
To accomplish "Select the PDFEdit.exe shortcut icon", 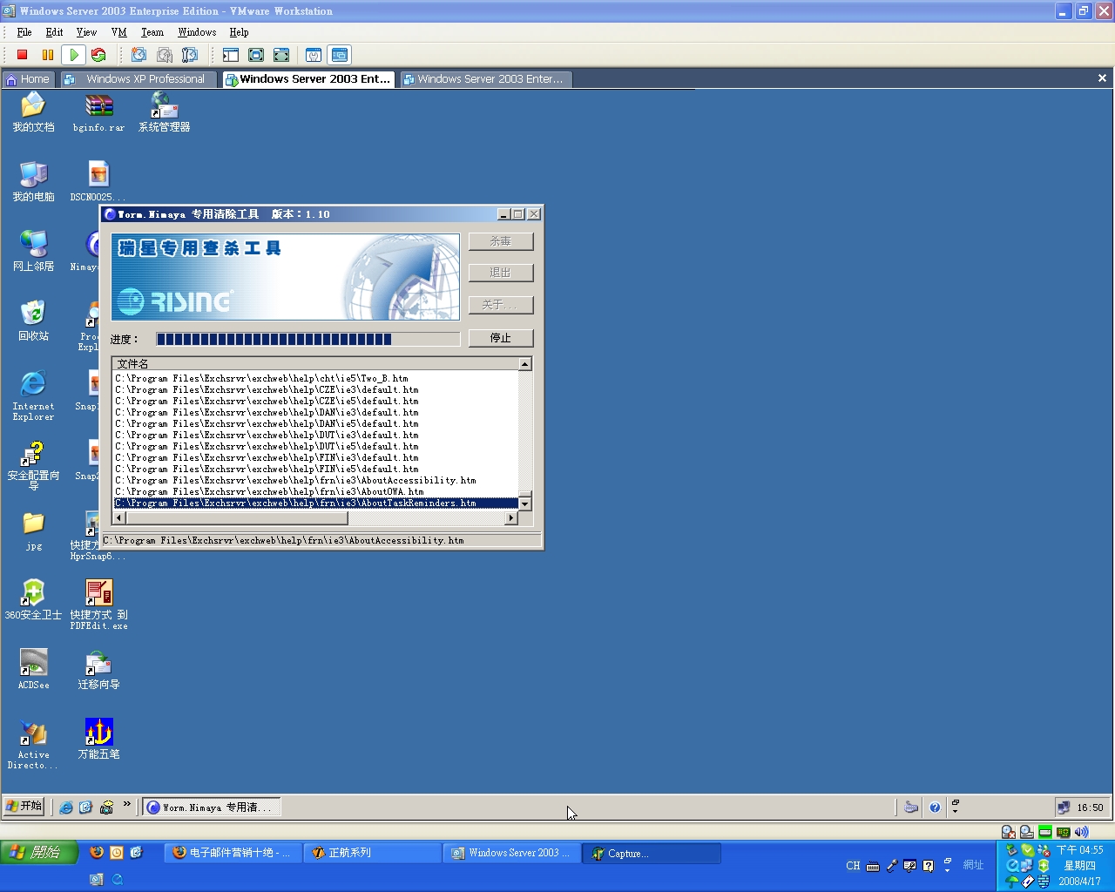I will click(98, 605).
